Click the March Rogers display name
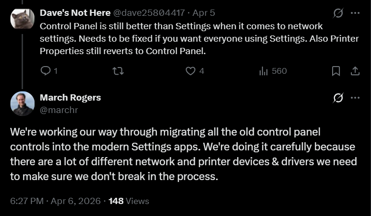This screenshot has height=216, width=371. tap(70, 98)
